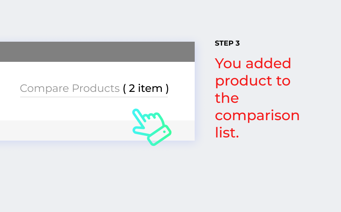Click the green wrist cuff of hand icon
Screen dimensions: 341x212
(x=160, y=135)
